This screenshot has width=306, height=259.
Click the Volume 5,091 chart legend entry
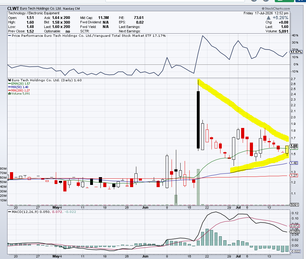pos(19,93)
